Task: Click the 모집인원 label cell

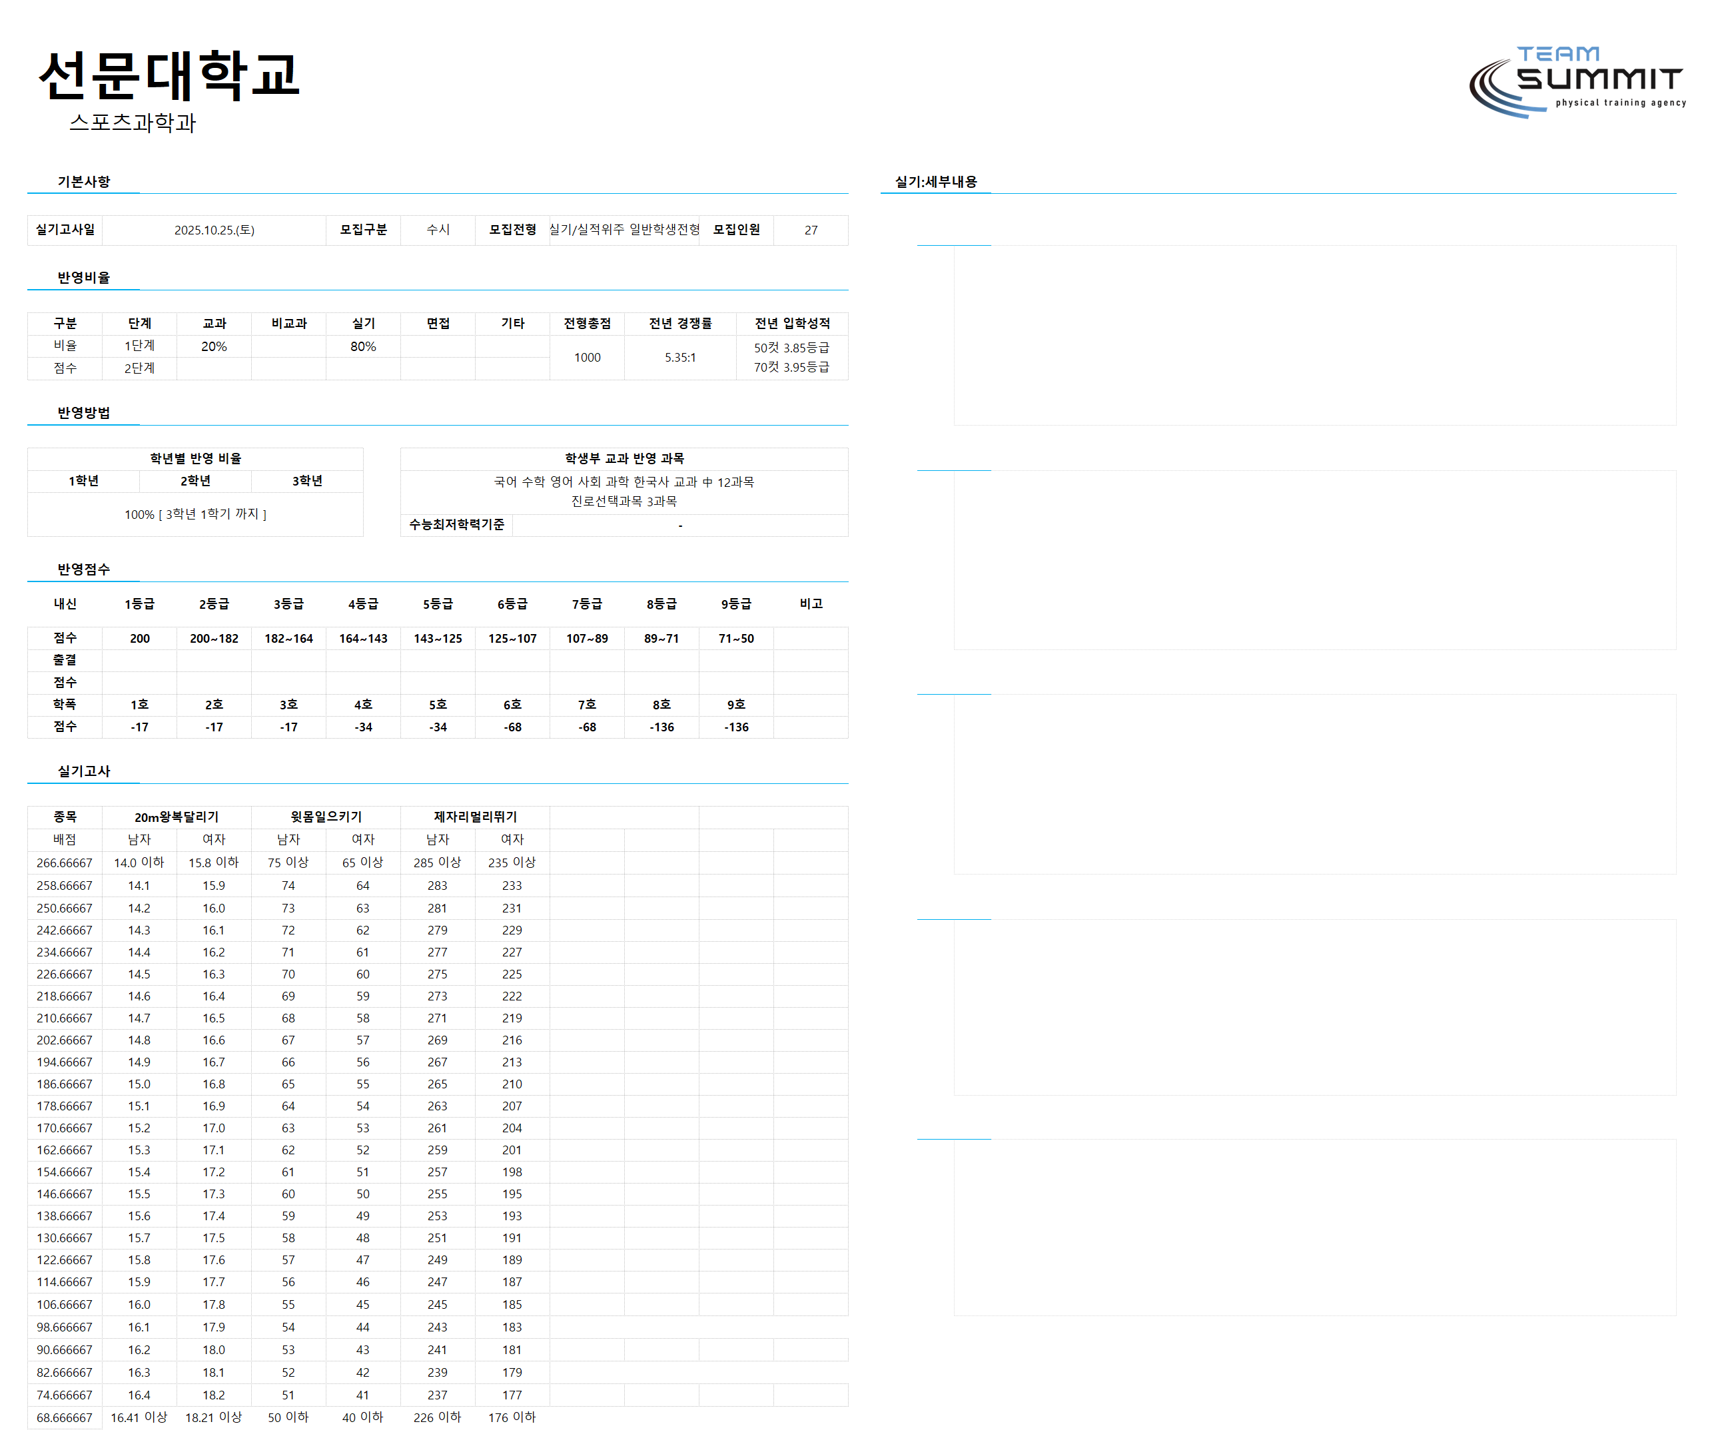Action: (736, 230)
